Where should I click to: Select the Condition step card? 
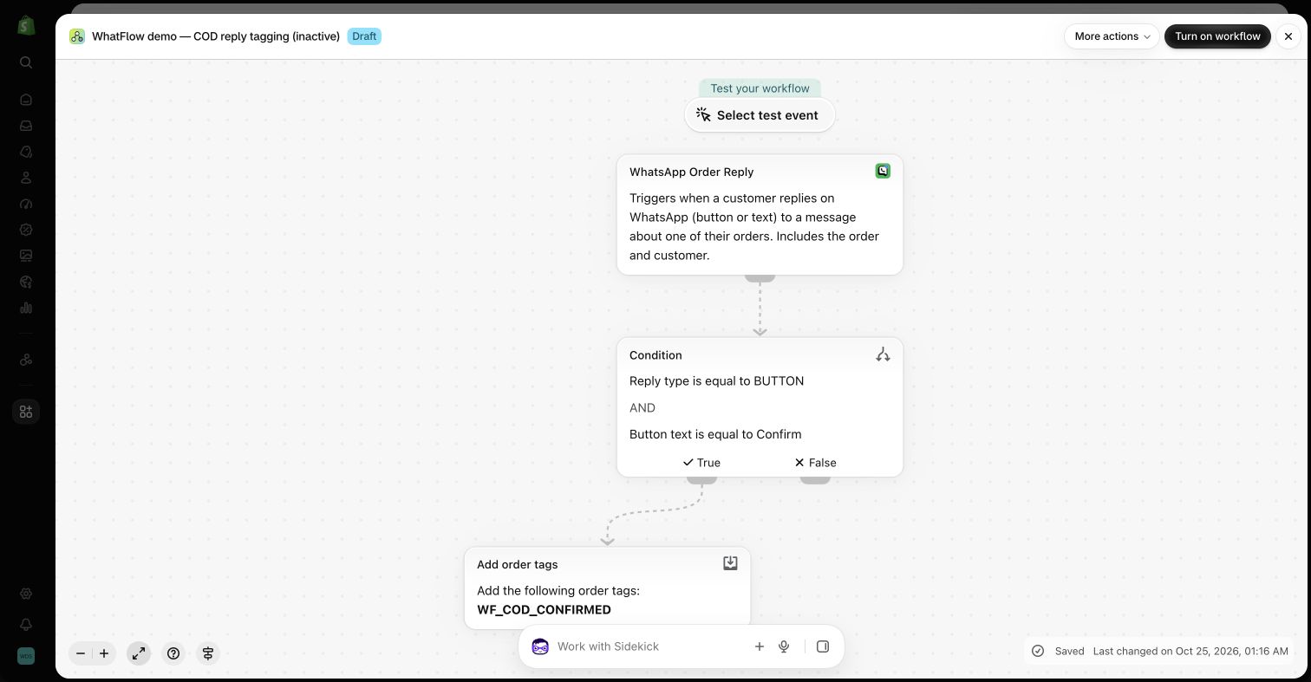coord(760,407)
